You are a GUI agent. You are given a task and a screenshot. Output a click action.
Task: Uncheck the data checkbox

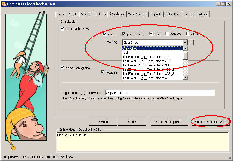[105, 34]
